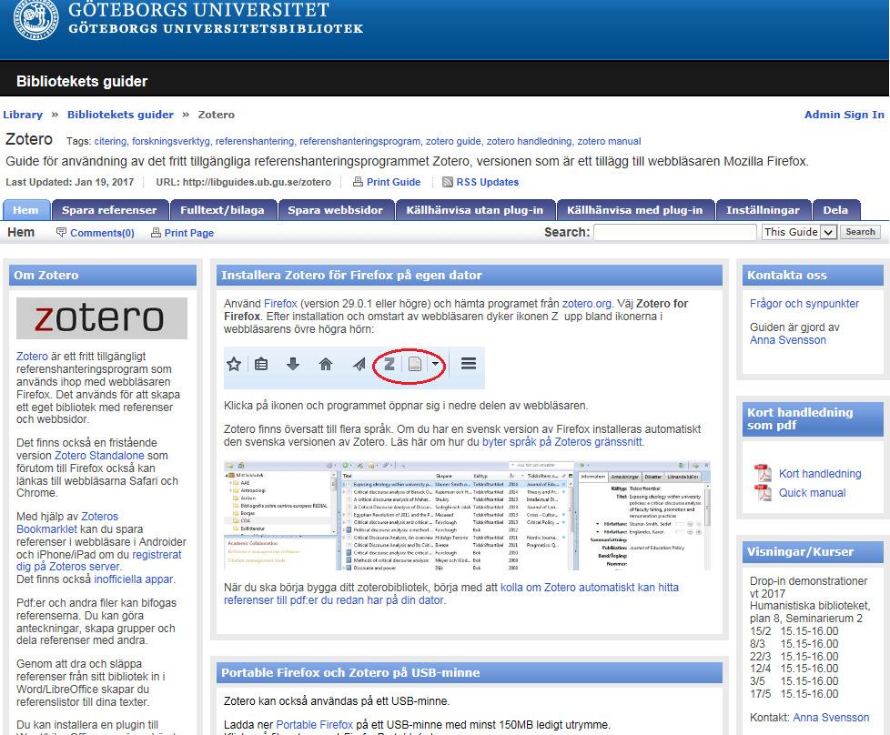Screen dimensions: 890x735
Task: Open the Zotero Standalone link
Action: (x=99, y=455)
